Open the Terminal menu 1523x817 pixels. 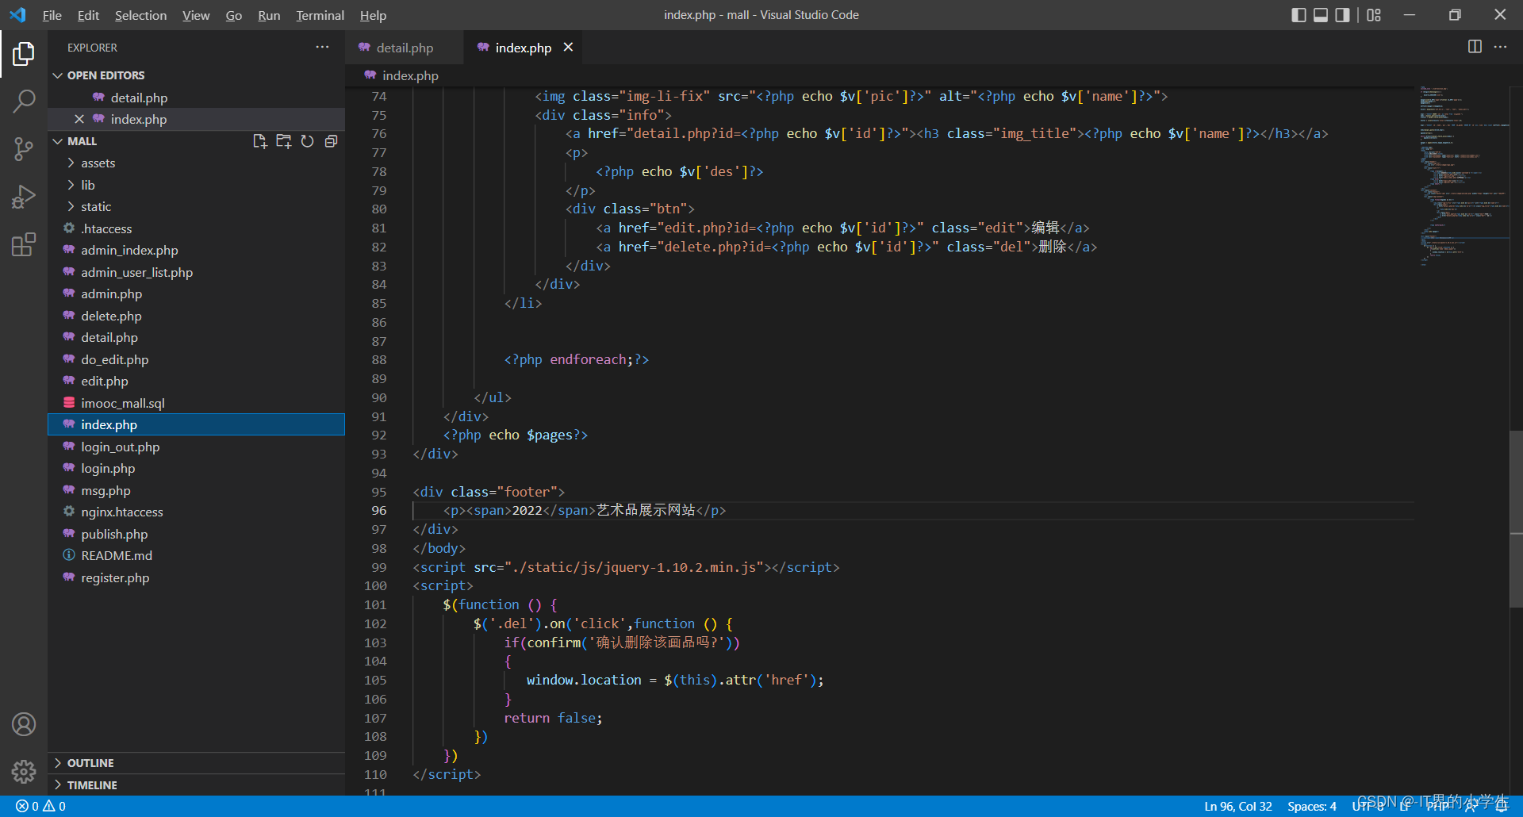(320, 15)
